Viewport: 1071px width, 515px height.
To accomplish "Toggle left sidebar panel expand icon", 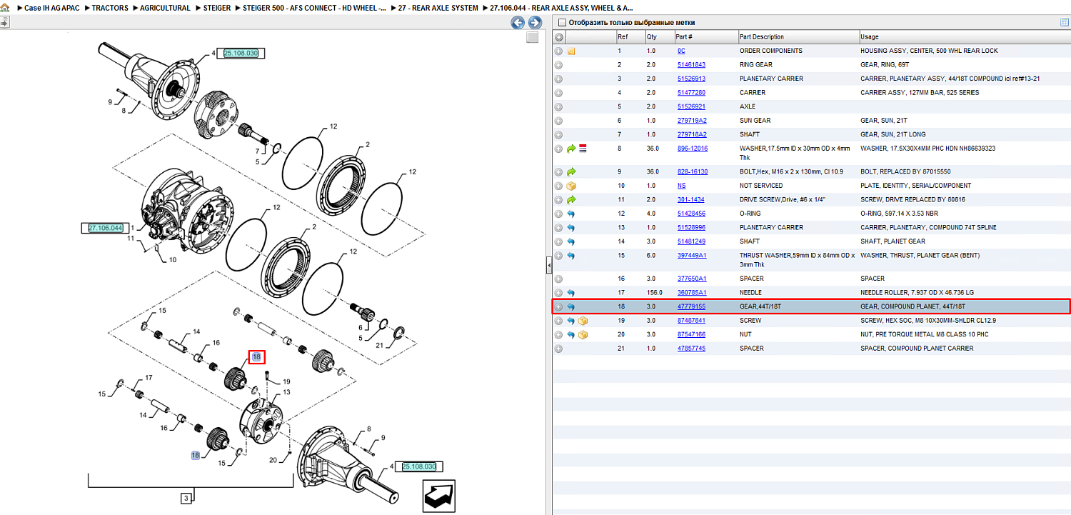I will (x=4, y=23).
